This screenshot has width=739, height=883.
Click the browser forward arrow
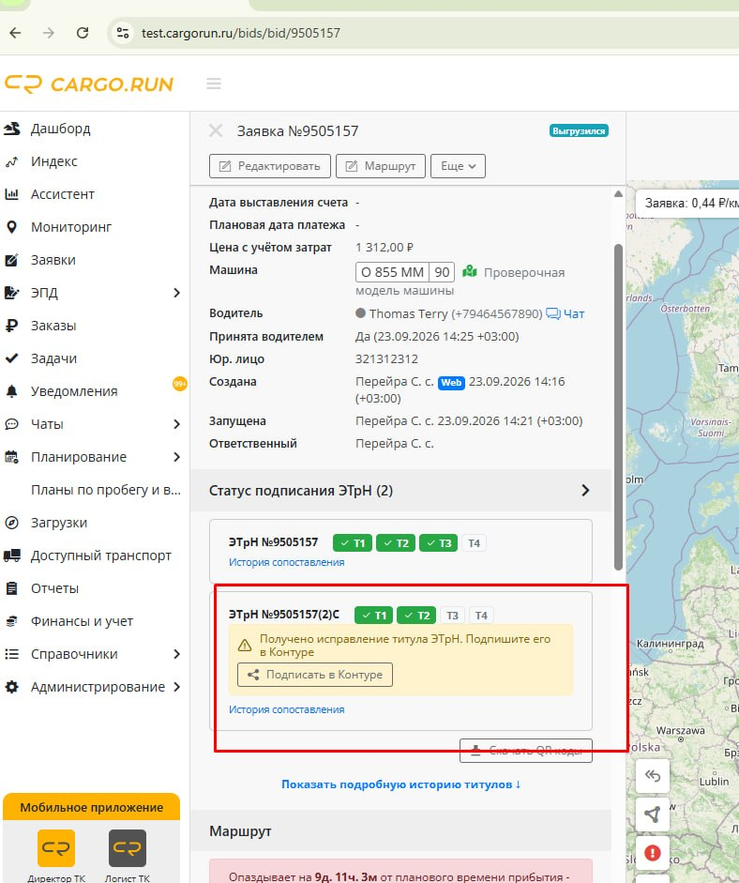click(x=49, y=33)
